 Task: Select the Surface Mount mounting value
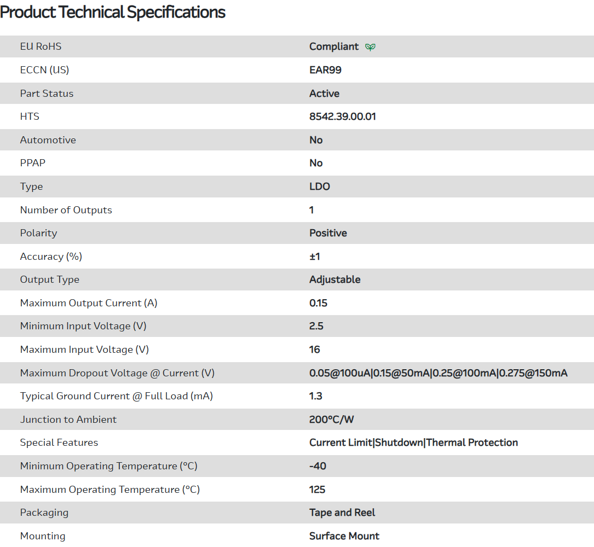pos(344,536)
